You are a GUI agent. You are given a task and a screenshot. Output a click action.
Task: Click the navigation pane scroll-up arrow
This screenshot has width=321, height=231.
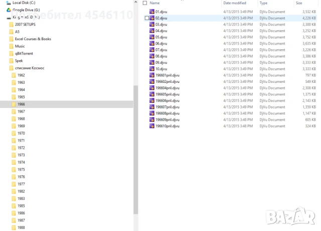point(135,2)
